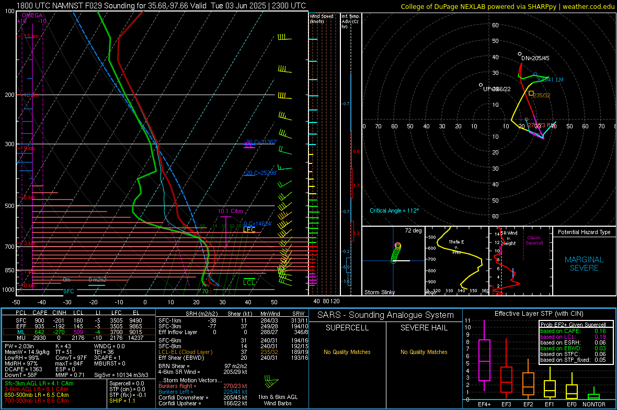Click the DN=205/45 hodograph label
This screenshot has width=617, height=410.
pyautogui.click(x=535, y=58)
